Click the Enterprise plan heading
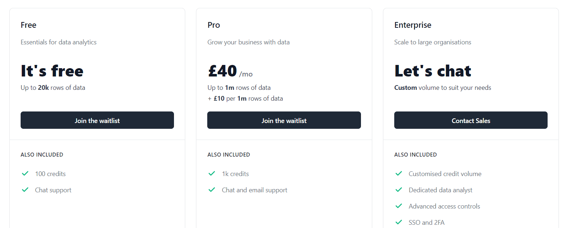The image size is (574, 228). (413, 25)
